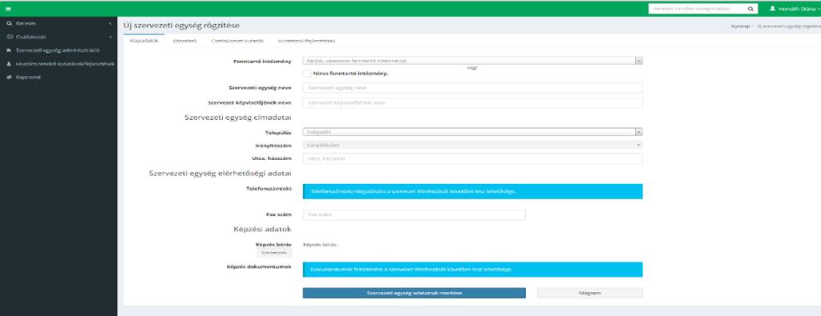This screenshot has height=316, width=821.
Task: Follow the Nyitólap breadcrumb link
Action: pos(741,26)
